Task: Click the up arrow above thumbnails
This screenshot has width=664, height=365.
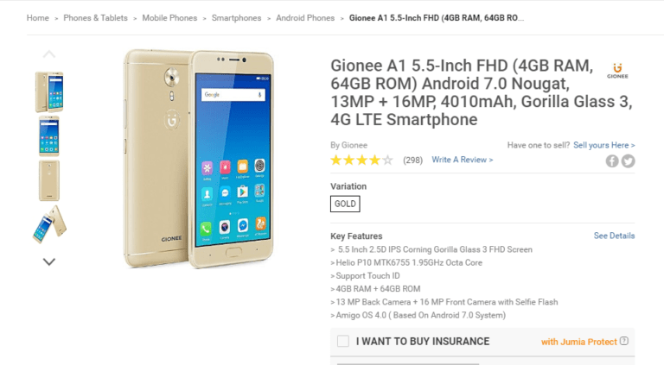Action: pyautogui.click(x=49, y=54)
